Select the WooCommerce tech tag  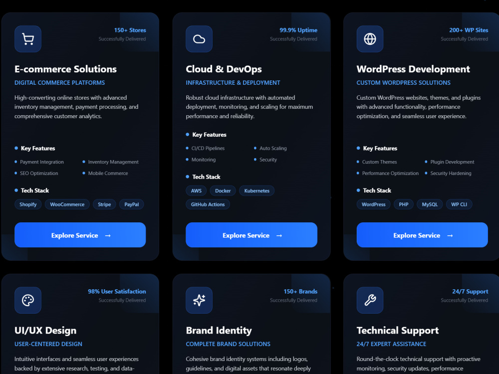pyautogui.click(x=67, y=204)
